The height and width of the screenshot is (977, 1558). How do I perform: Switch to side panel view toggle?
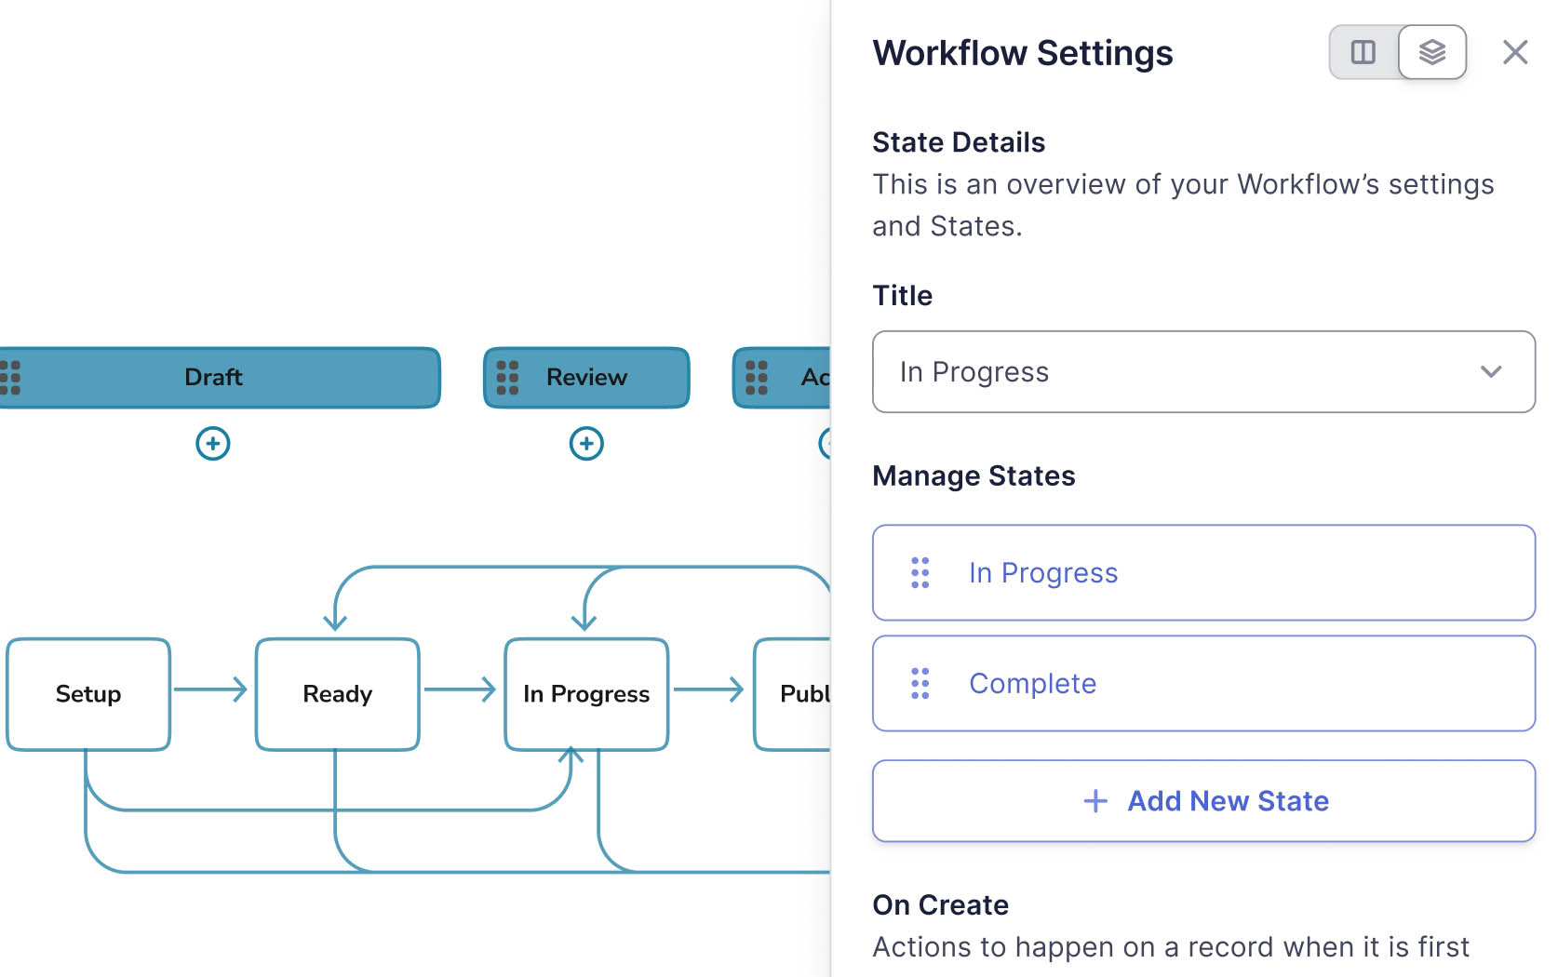[1363, 52]
